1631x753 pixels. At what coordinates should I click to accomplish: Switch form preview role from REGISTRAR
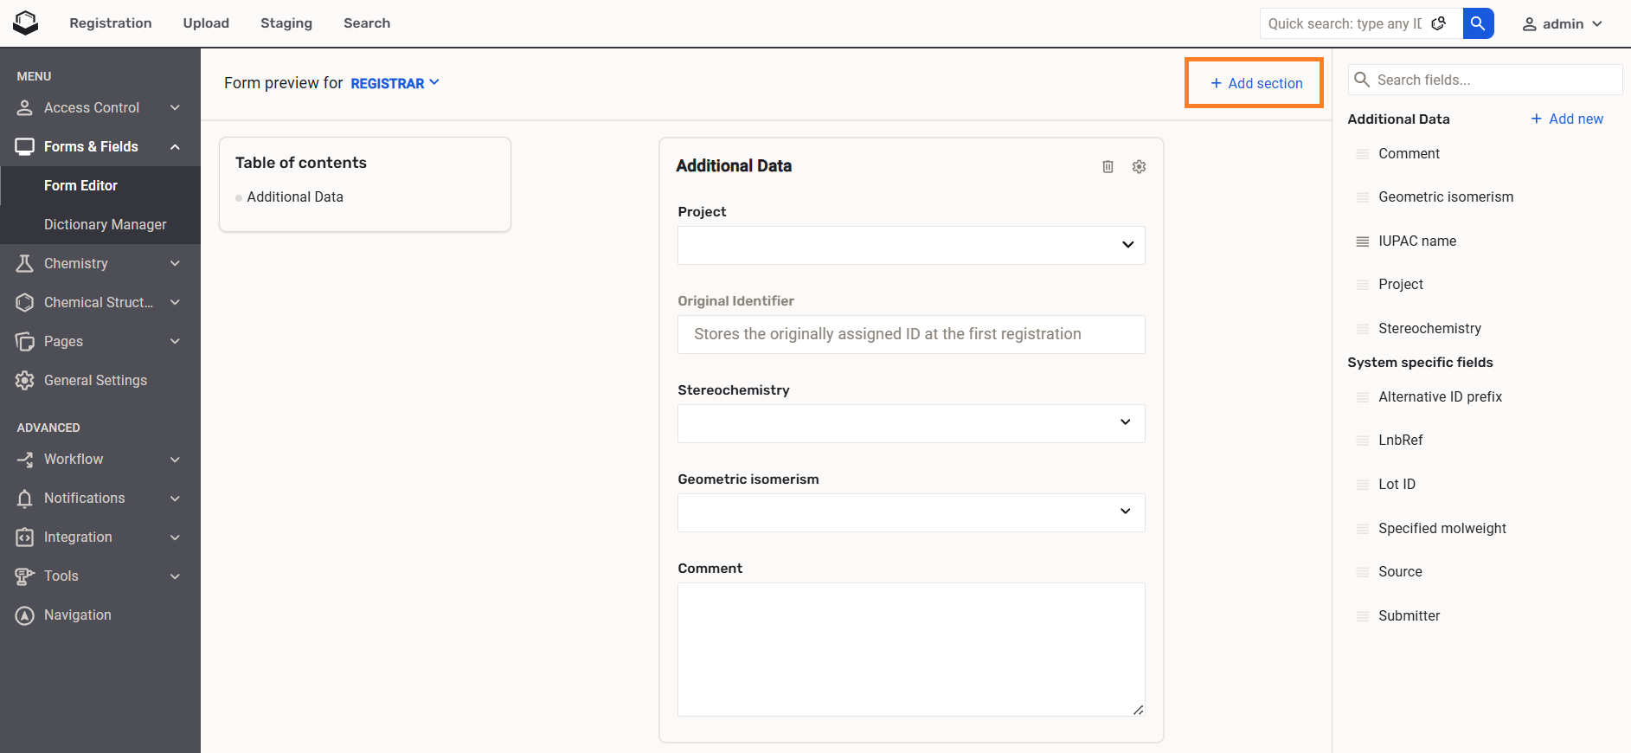395,83
